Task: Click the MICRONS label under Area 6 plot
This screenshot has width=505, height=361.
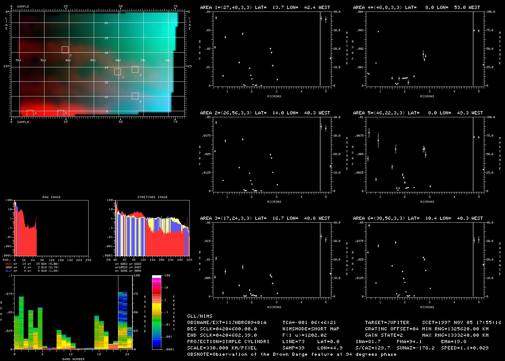Action: pos(427,307)
